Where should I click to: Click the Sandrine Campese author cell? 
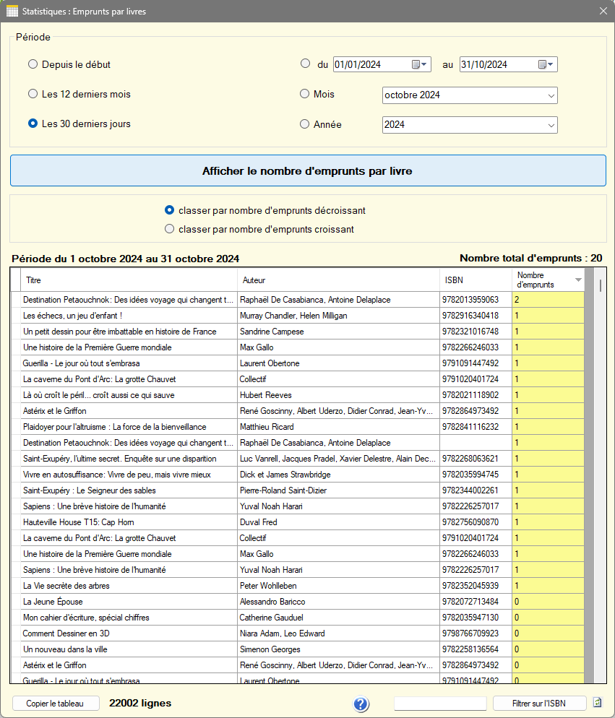(338, 332)
